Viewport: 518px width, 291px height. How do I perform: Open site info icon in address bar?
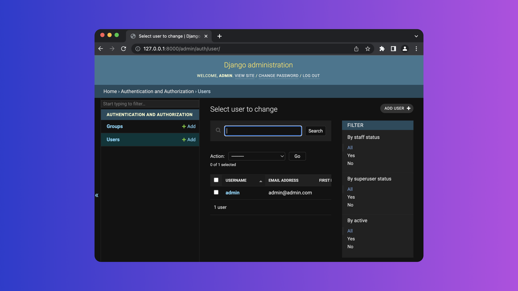tap(138, 49)
